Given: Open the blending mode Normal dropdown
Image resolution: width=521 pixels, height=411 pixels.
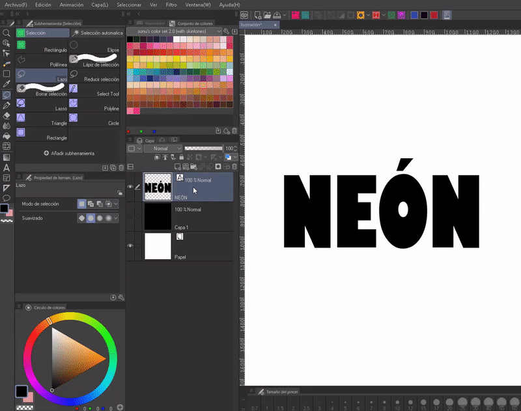Looking at the screenshot, I should pos(163,149).
